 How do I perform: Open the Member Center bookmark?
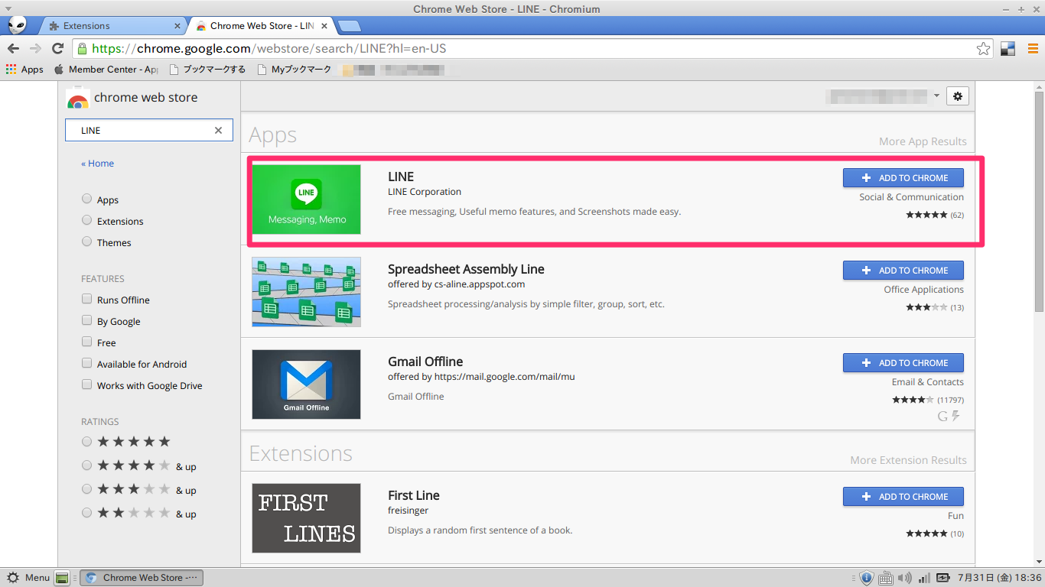tap(106, 69)
